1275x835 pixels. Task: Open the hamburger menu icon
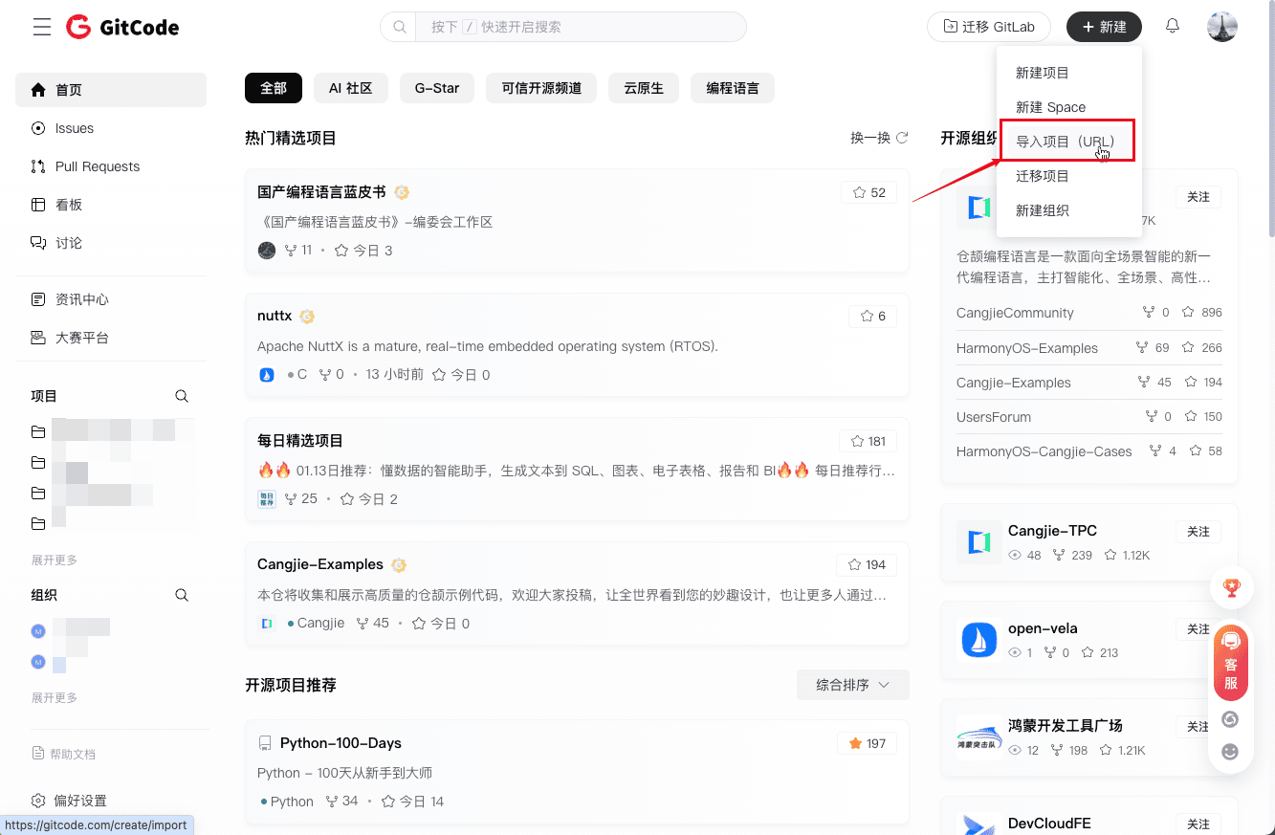(41, 27)
